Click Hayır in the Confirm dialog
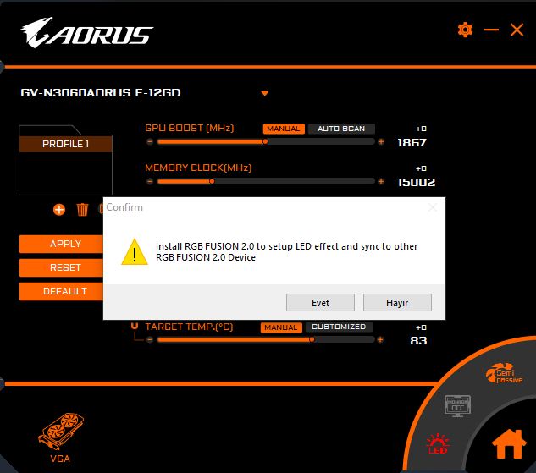Screen dimensions: 536x473 [x=397, y=303]
